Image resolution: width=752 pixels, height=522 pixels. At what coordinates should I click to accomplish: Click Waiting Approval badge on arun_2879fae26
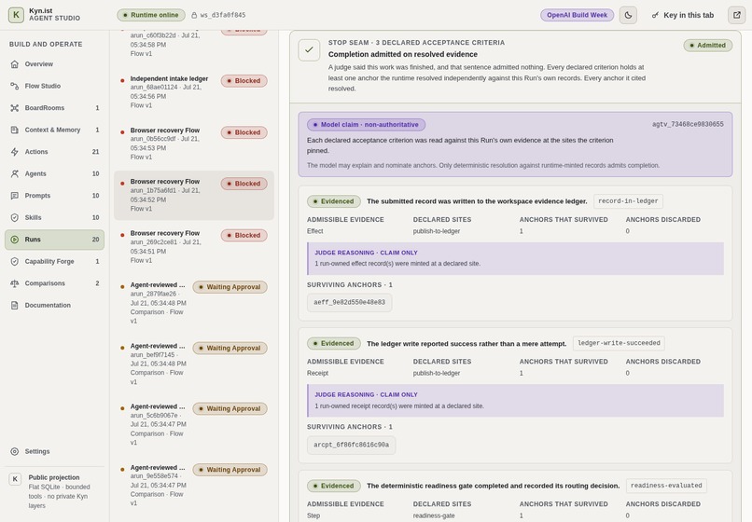coord(230,287)
